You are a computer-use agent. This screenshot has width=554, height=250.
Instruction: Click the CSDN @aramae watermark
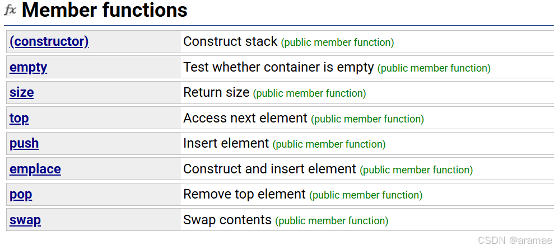click(514, 240)
